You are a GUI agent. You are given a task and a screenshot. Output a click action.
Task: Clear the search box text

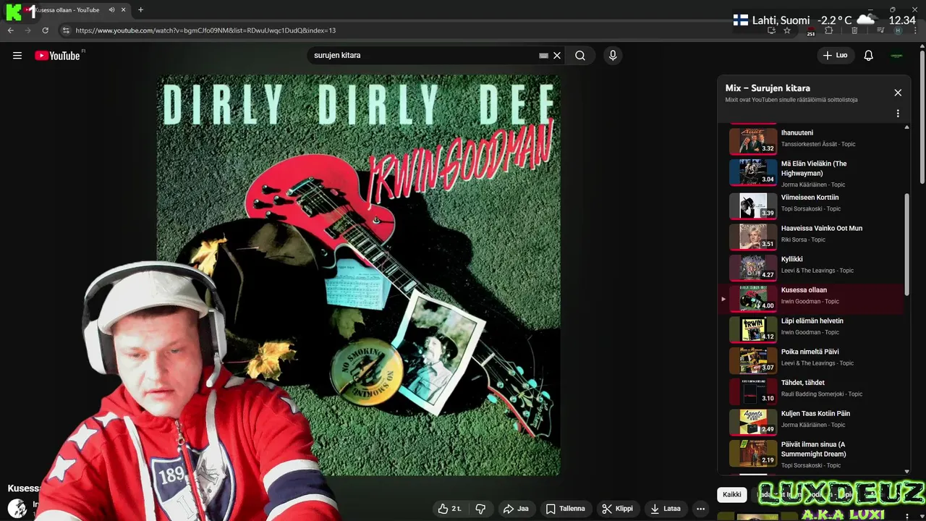coord(557,55)
